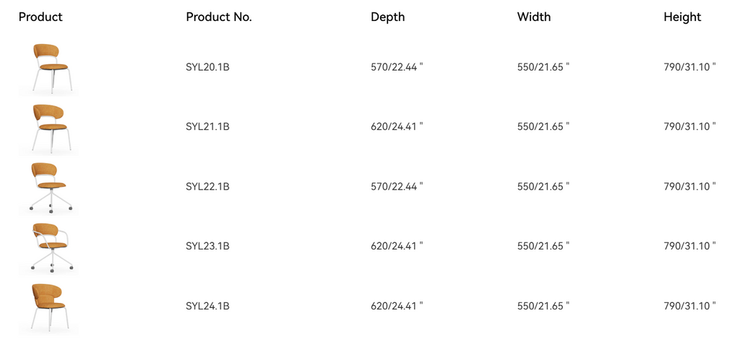View the SYL22.1B swivel chair image
The image size is (740, 339).
click(x=49, y=186)
